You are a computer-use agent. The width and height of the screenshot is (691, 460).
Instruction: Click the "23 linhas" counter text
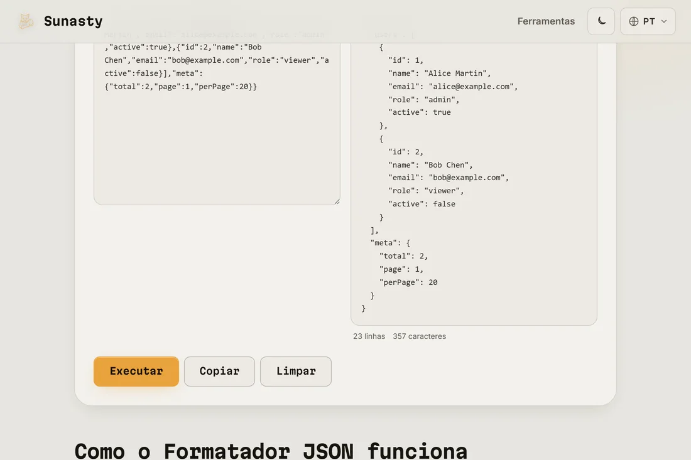[x=369, y=336]
